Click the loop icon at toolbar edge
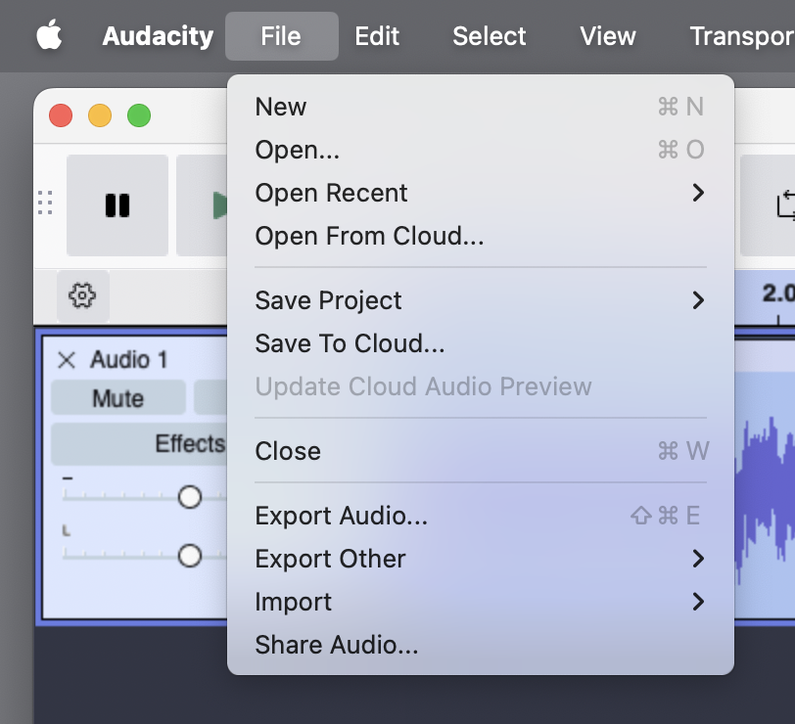The height and width of the screenshot is (724, 795). (783, 205)
